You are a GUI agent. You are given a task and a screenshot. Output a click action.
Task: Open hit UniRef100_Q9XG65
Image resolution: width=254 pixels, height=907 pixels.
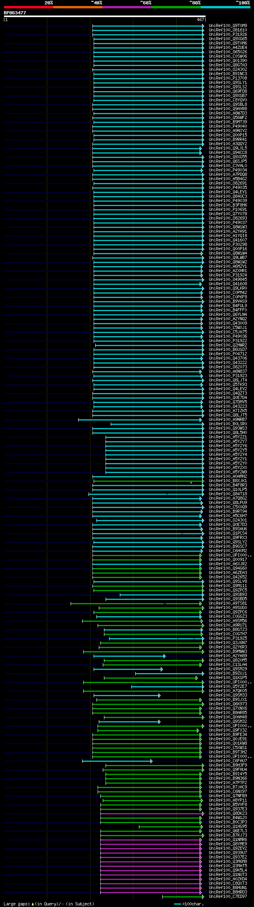[228, 39]
